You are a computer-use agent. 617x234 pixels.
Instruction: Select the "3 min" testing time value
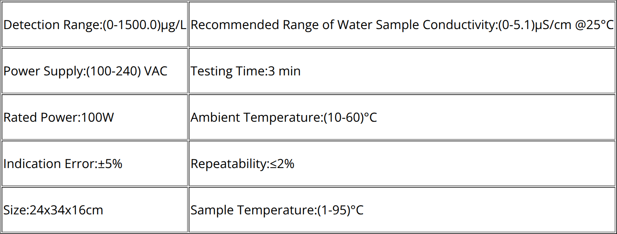pyautogui.click(x=284, y=71)
